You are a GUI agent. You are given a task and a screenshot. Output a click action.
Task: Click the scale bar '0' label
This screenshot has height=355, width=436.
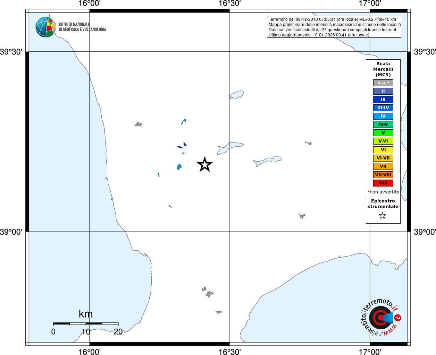click(53, 332)
